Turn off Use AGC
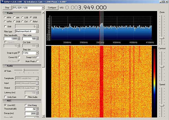This screenshot has height=120, width=169. point(5,105)
